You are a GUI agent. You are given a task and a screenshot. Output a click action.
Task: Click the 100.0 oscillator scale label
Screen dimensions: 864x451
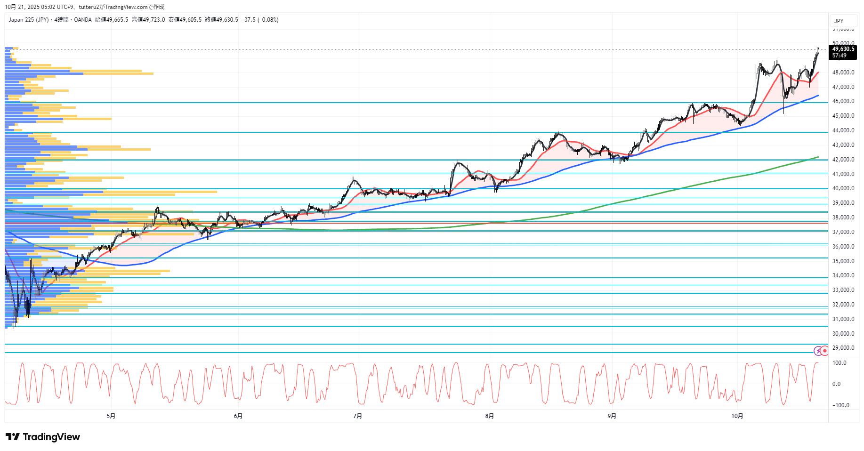(x=839, y=363)
